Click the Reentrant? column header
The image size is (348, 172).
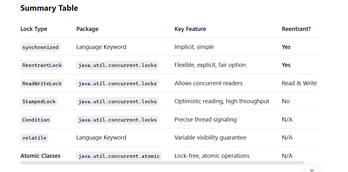pos(296,29)
